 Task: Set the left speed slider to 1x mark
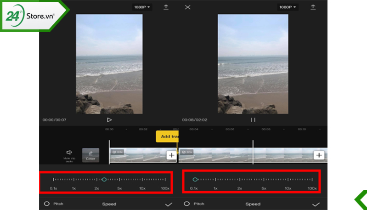[x=74, y=180]
